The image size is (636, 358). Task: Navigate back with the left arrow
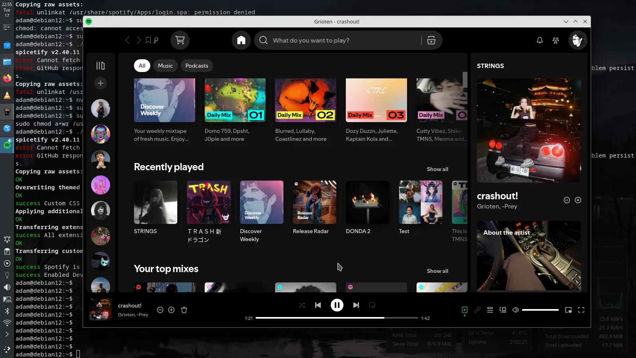(x=127, y=40)
